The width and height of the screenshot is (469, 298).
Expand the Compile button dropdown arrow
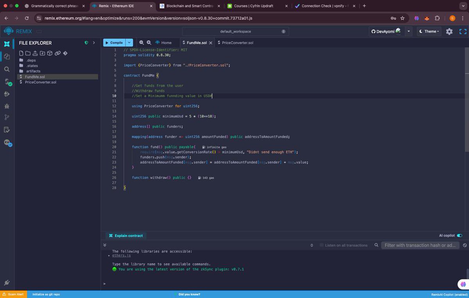pos(129,43)
